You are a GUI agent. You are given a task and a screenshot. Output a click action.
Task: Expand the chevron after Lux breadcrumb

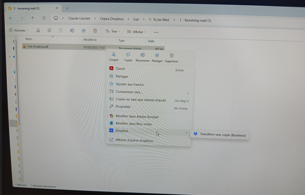pyautogui.click(x=144, y=19)
